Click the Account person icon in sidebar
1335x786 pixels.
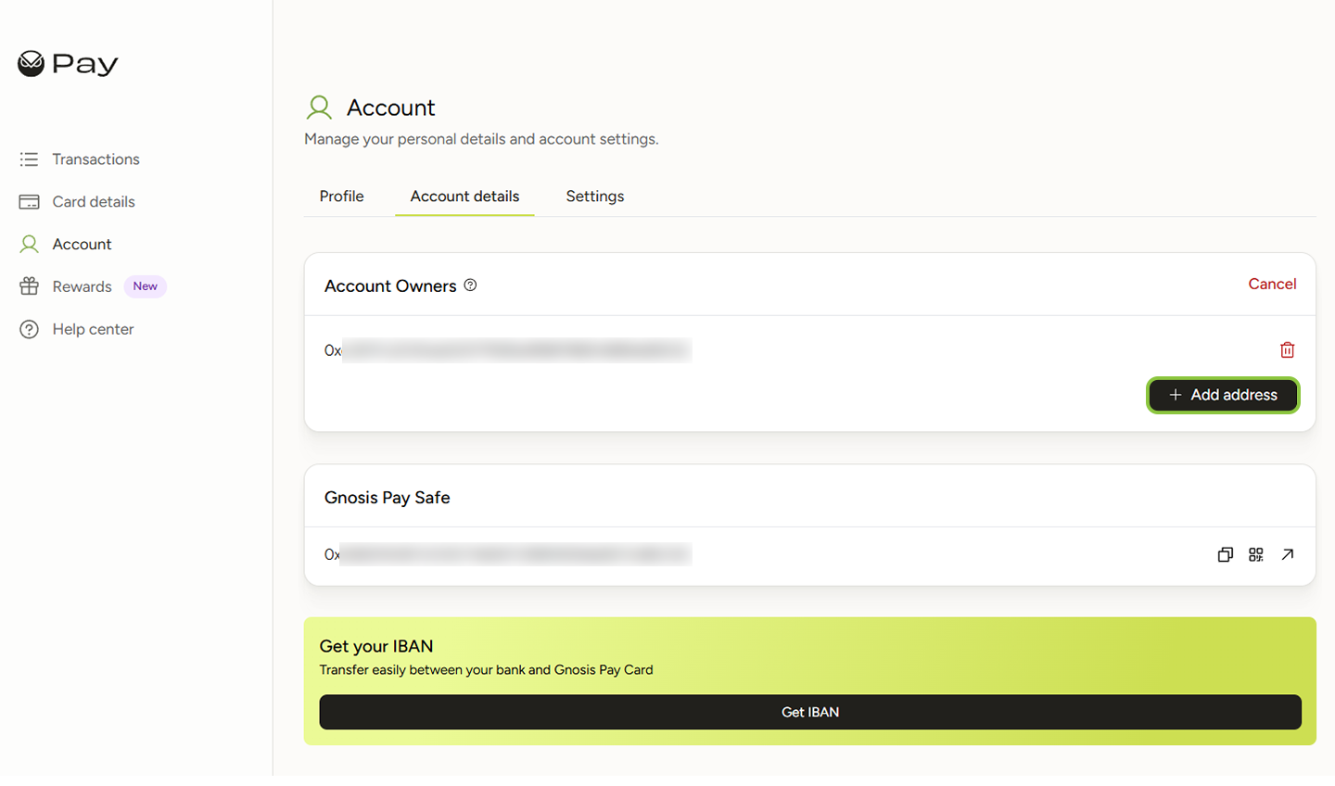29,245
